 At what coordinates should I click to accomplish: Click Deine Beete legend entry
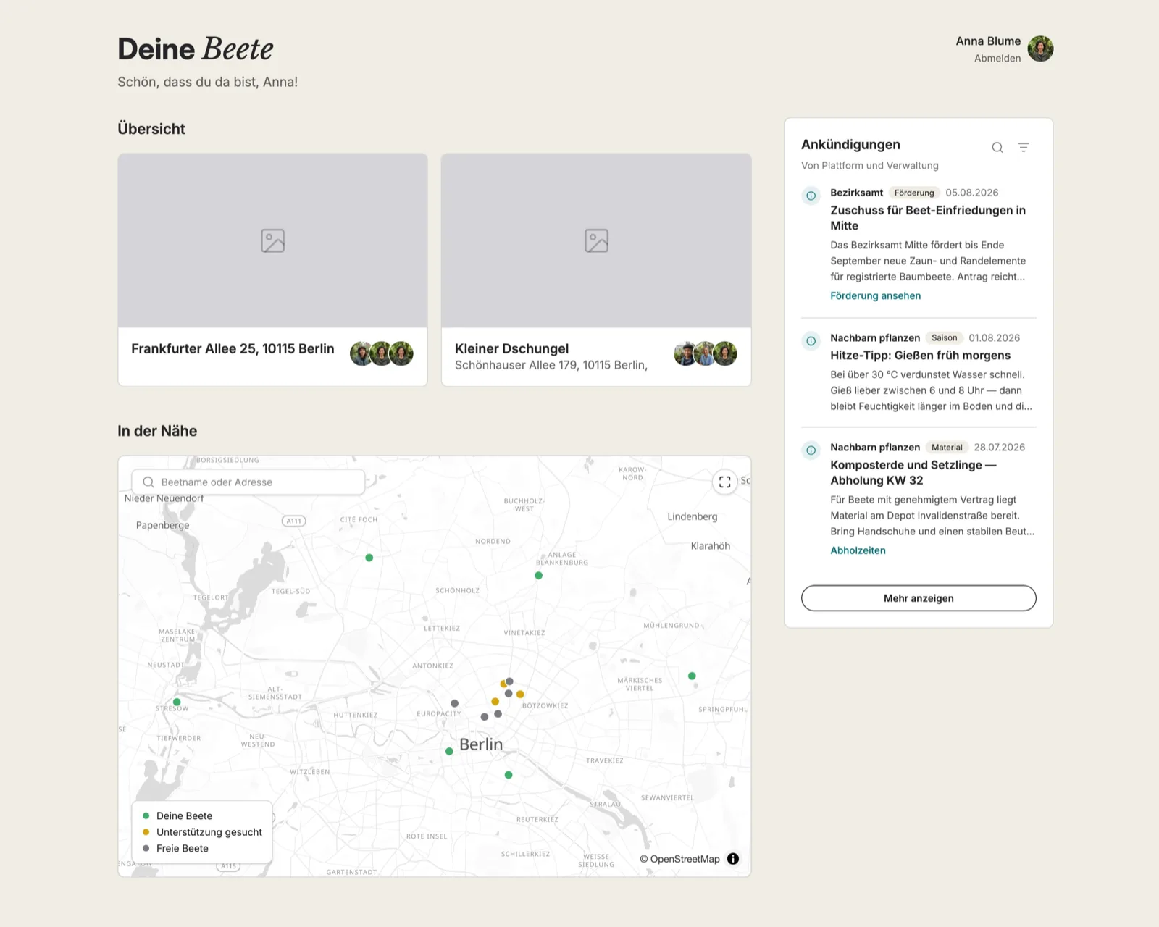point(177,816)
